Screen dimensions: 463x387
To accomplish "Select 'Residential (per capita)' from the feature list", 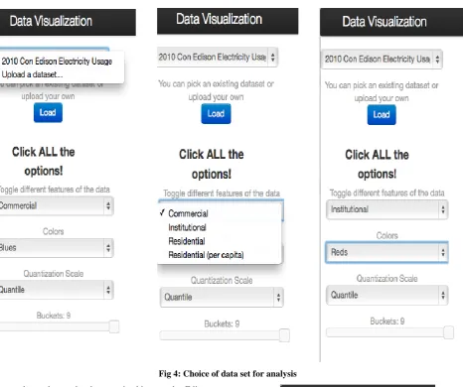I will [206, 255].
